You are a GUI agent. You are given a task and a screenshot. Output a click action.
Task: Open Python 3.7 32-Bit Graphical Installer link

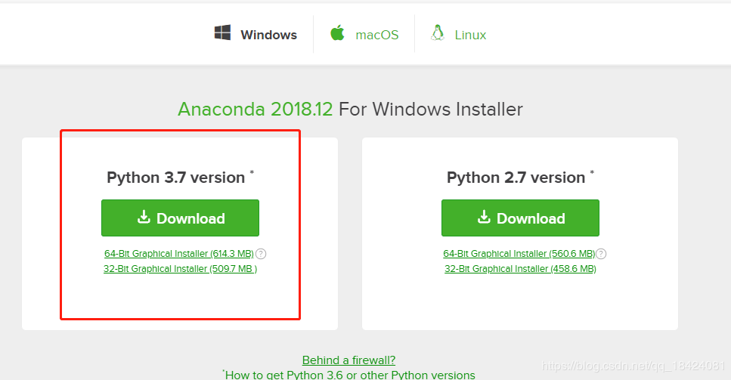(180, 268)
